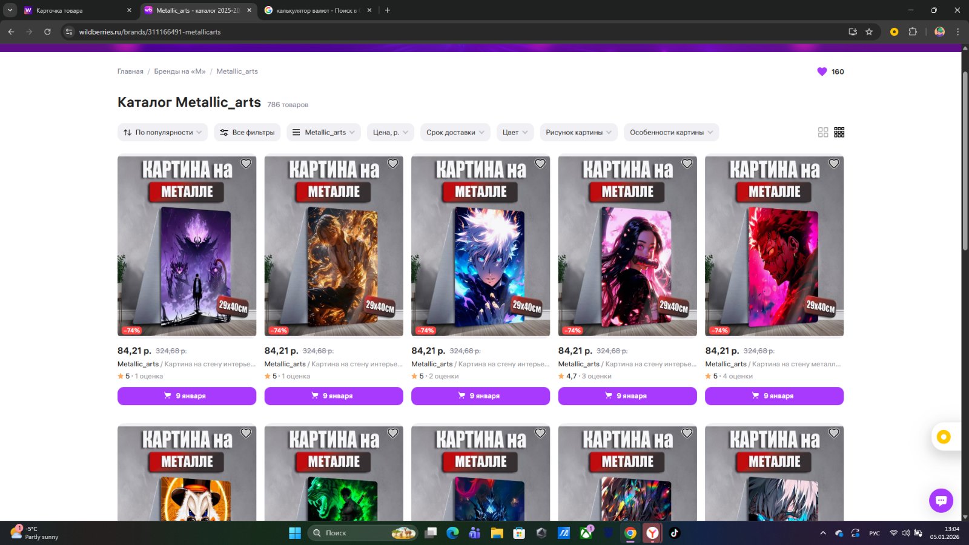This screenshot has width=969, height=545.
Task: Switch to large grid view icon
Action: (822, 132)
